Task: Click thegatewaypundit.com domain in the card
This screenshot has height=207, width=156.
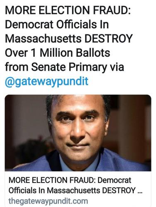Action: coord(48,201)
